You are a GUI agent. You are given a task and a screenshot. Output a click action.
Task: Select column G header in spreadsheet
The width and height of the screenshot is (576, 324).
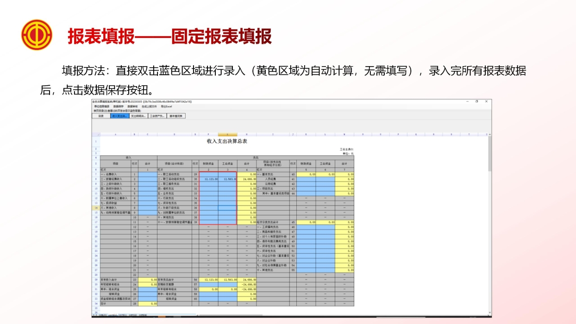pos(228,134)
